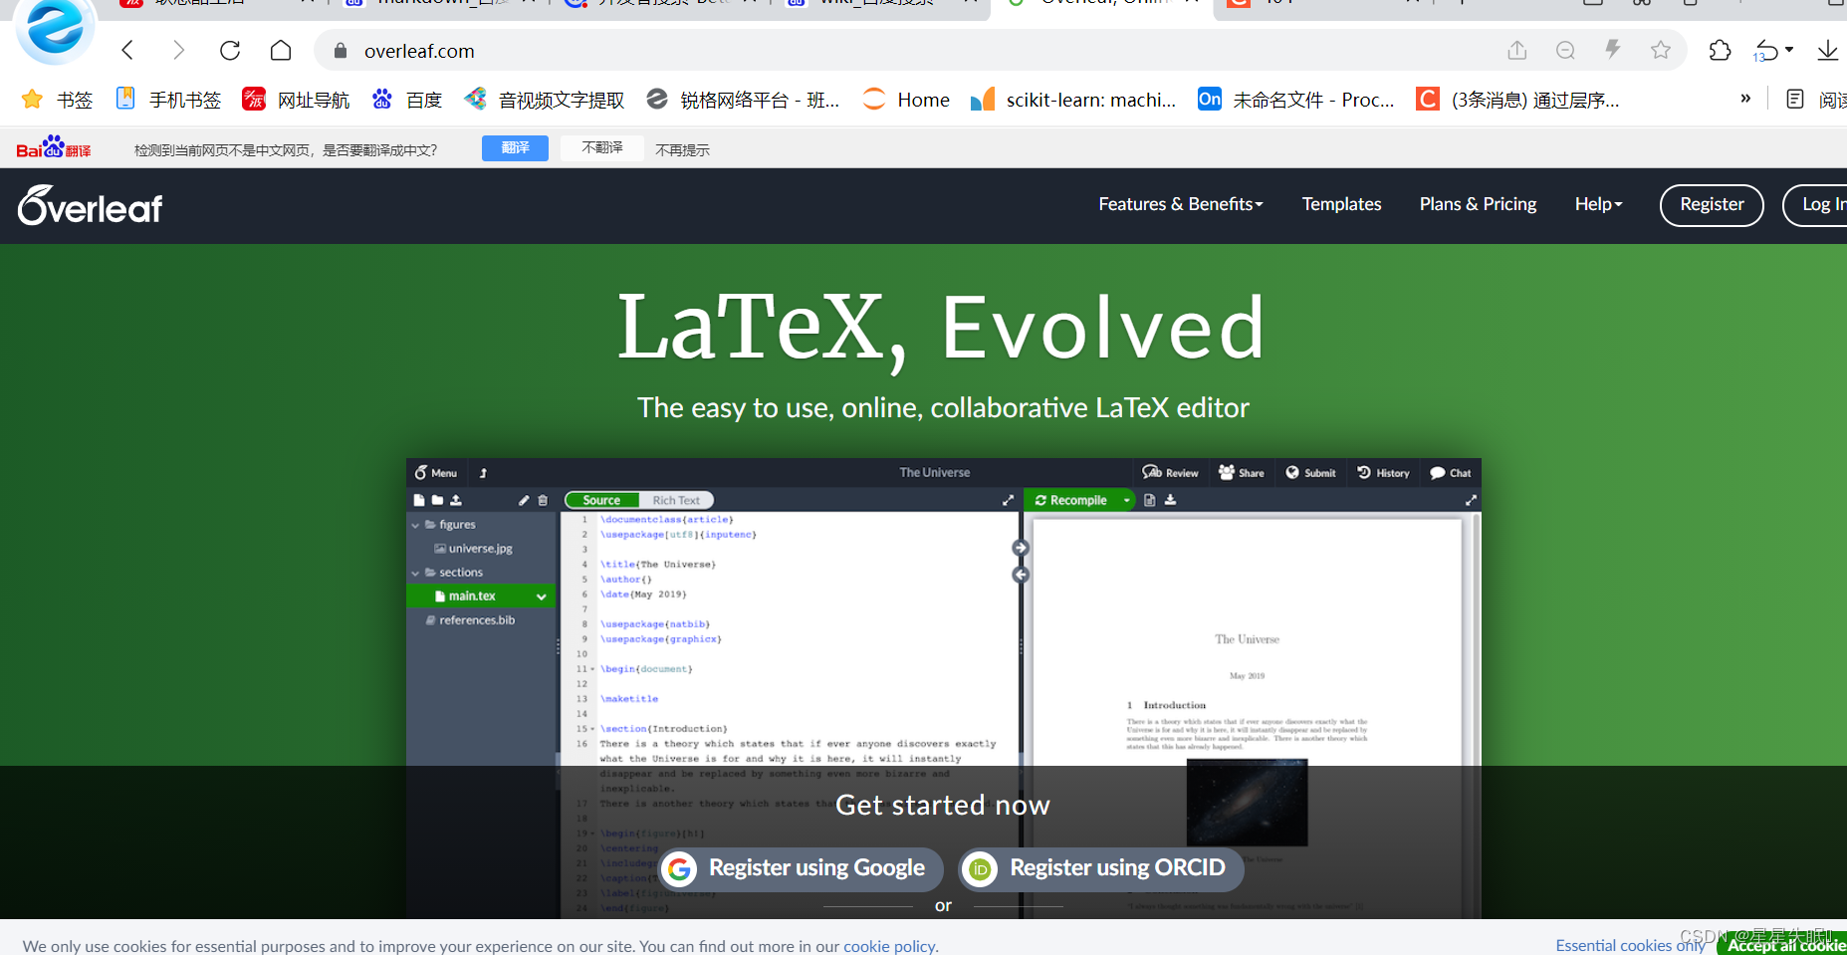Click the zoom magnifier icon in address bar

[x=1565, y=50]
